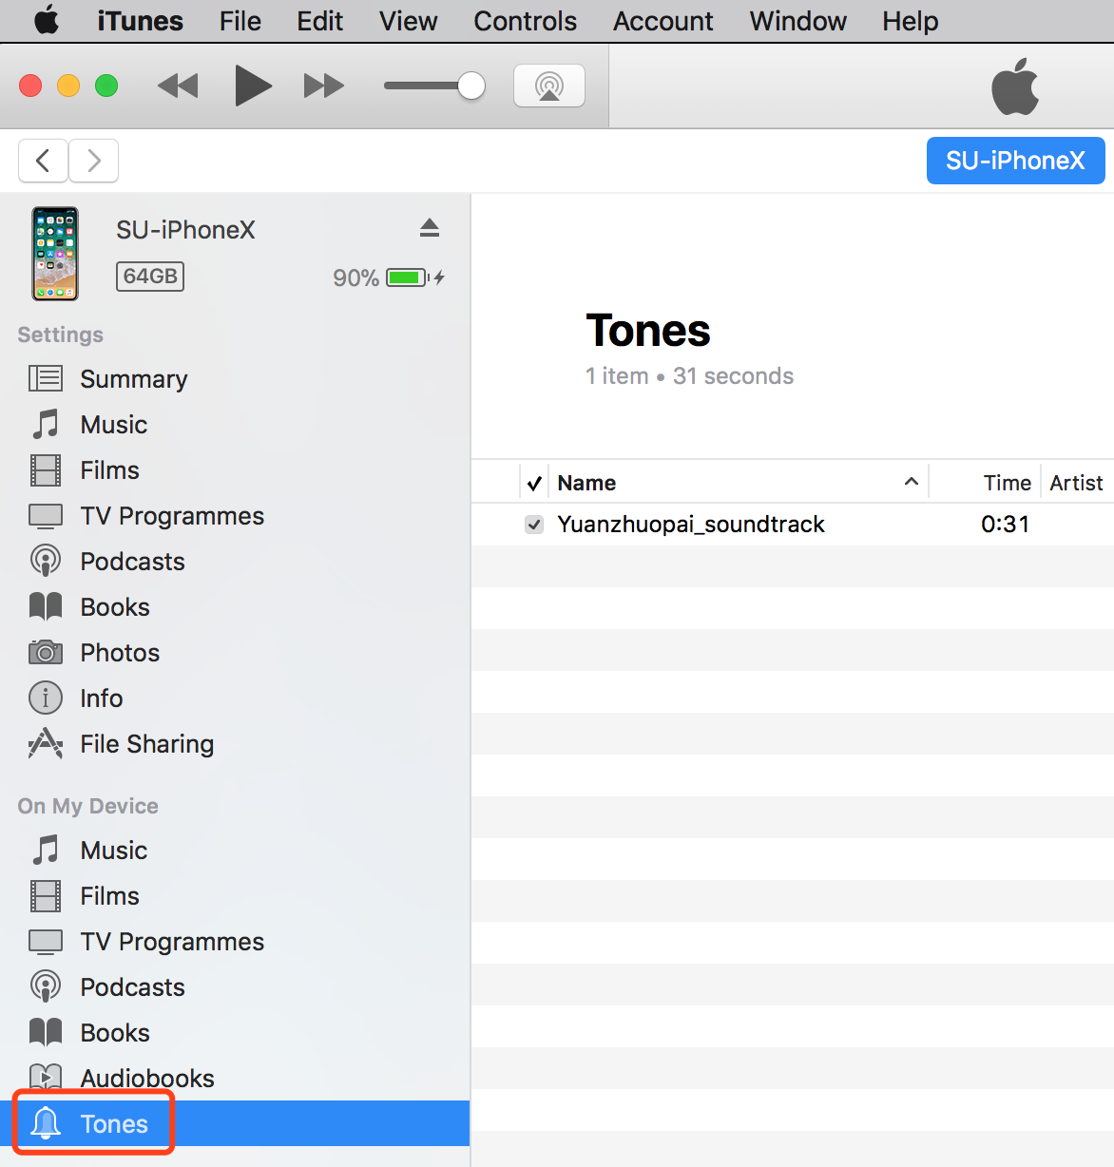Click the checkmark column header
Image resolution: width=1114 pixels, height=1167 pixels.
coord(534,483)
